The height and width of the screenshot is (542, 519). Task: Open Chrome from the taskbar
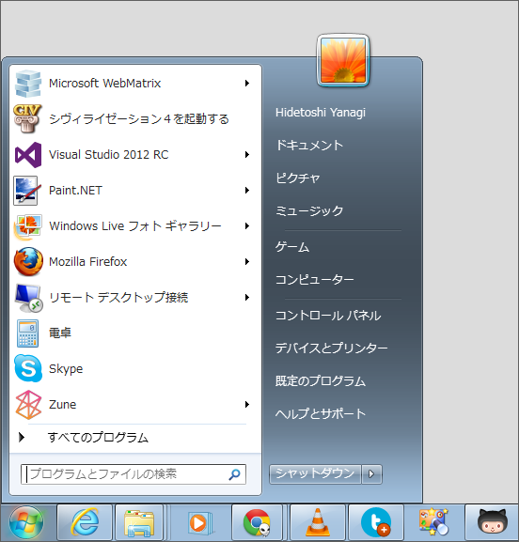[257, 522]
